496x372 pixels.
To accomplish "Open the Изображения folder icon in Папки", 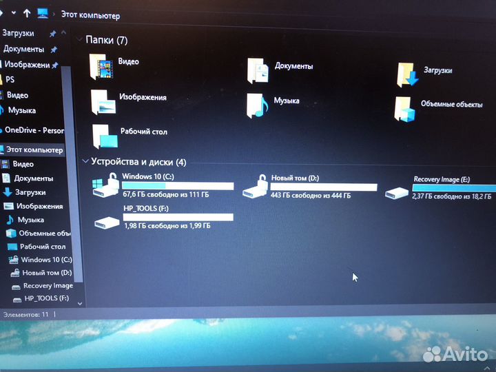I will click(x=103, y=102).
